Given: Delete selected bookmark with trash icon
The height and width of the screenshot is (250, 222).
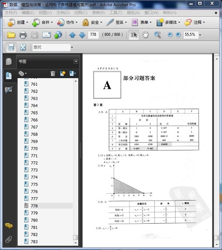Looking at the screenshot, I should click(53, 74).
